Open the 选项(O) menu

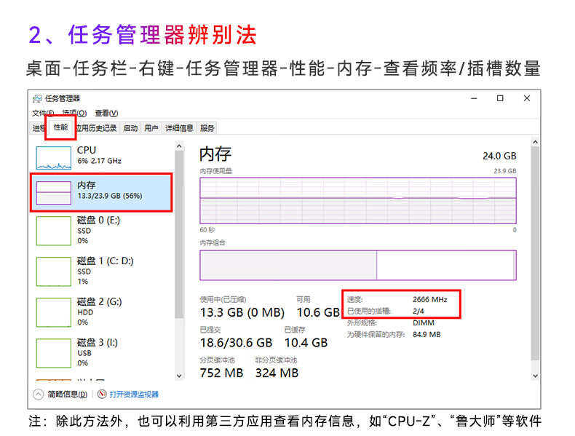[x=74, y=114]
